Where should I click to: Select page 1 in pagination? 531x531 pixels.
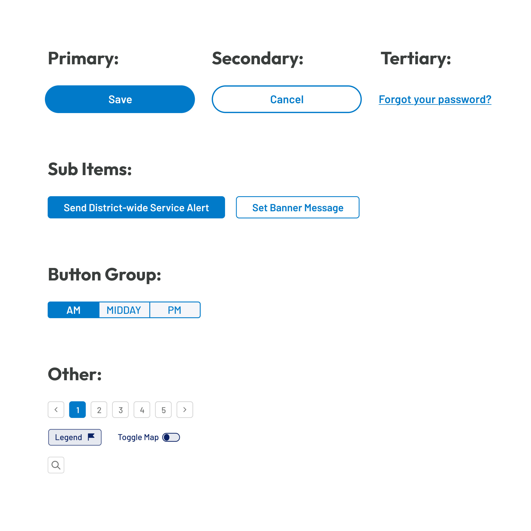(78, 410)
